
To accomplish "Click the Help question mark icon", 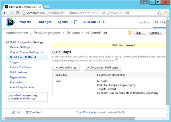I will point(13,113).
